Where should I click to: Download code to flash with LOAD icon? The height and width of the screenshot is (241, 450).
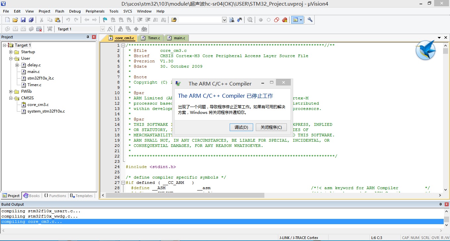pos(50,29)
